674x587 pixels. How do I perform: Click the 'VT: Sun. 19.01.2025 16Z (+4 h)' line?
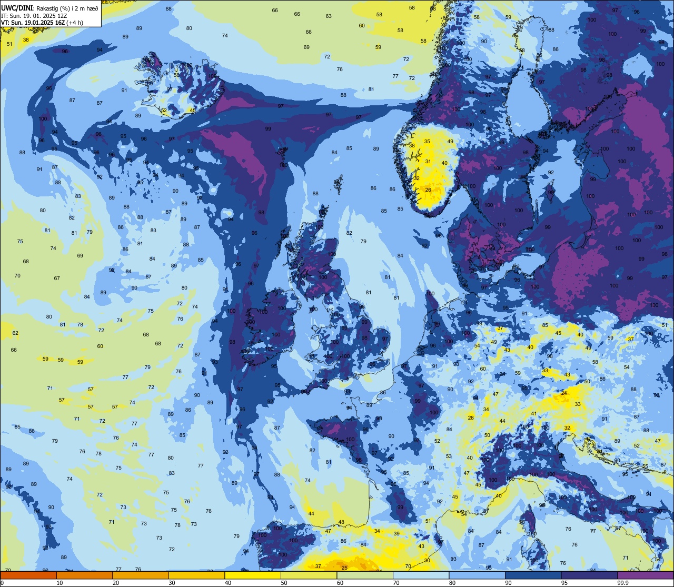pos(42,22)
